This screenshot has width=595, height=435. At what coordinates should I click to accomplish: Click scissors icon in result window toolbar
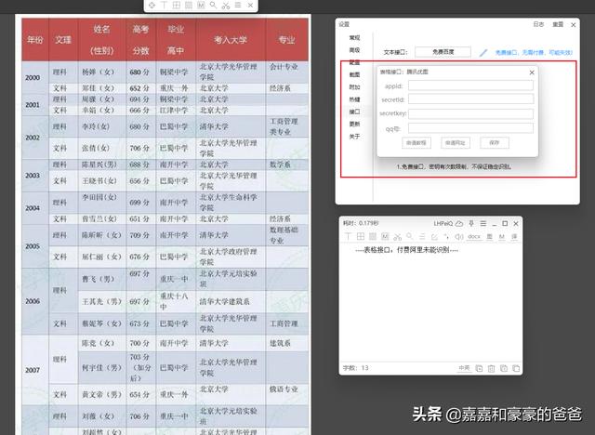397,237
